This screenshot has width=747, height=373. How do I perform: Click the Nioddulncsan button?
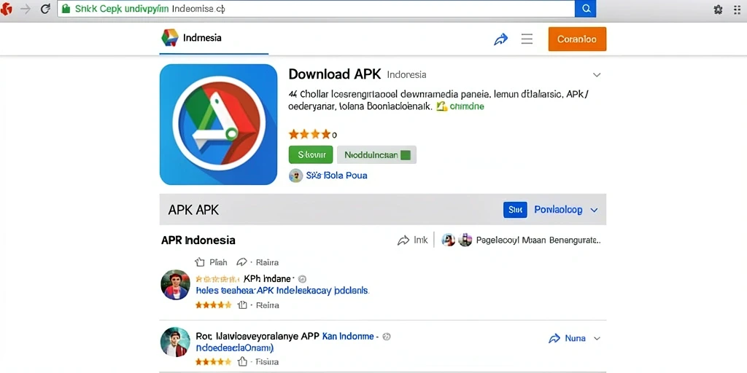pos(376,154)
